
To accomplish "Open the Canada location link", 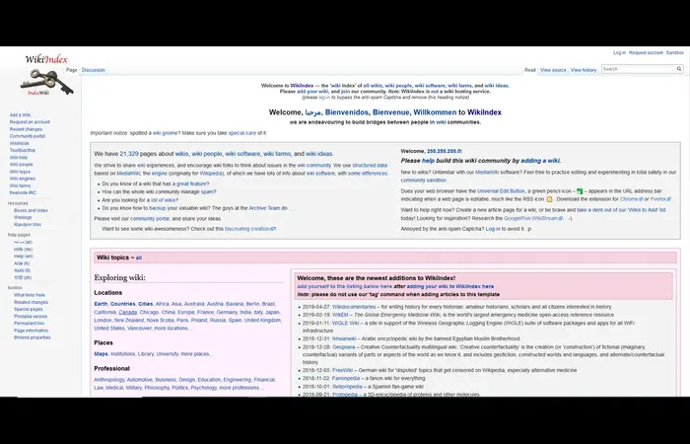I will click(x=127, y=312).
